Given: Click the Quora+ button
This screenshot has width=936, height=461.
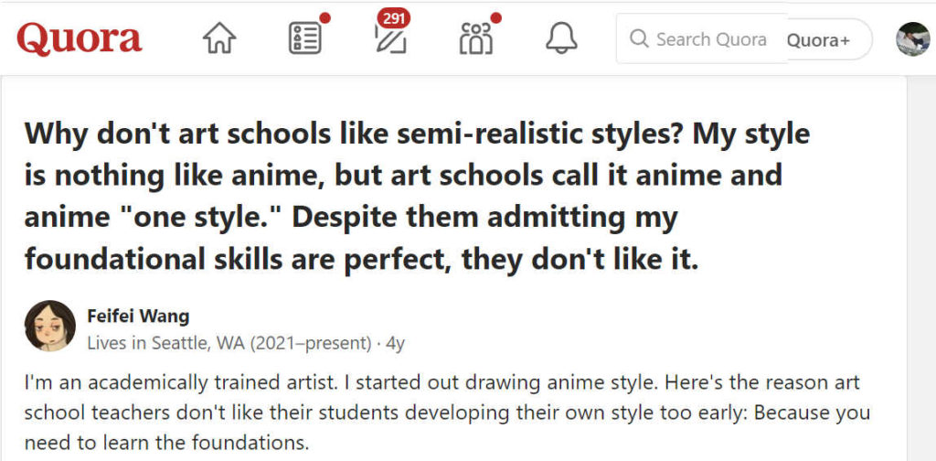Looking at the screenshot, I should [x=817, y=39].
